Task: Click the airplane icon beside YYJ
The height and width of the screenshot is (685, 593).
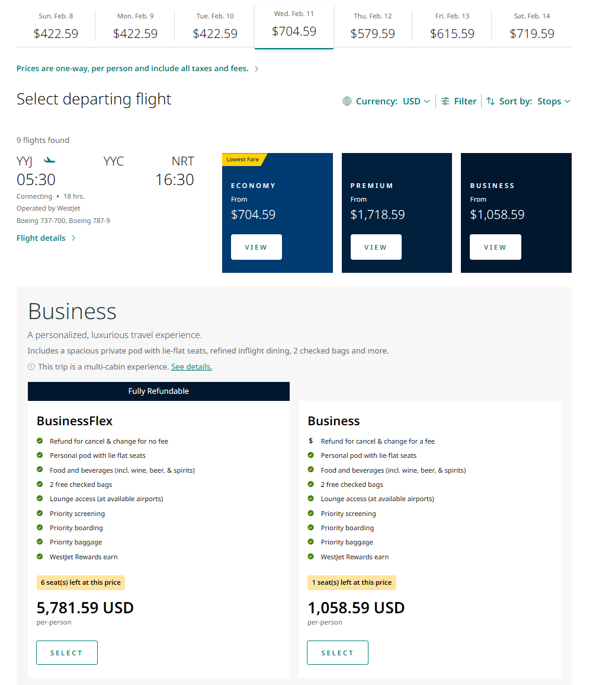Action: point(49,160)
